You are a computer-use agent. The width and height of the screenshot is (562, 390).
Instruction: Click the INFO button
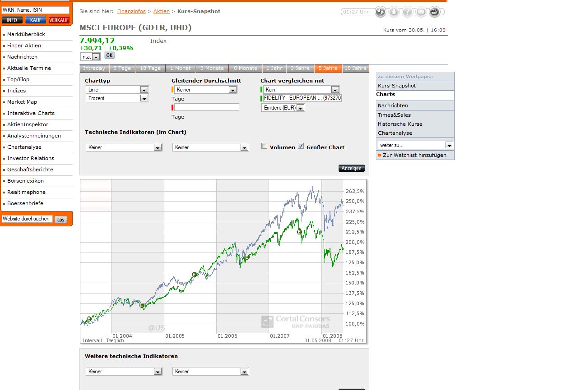(x=12, y=20)
